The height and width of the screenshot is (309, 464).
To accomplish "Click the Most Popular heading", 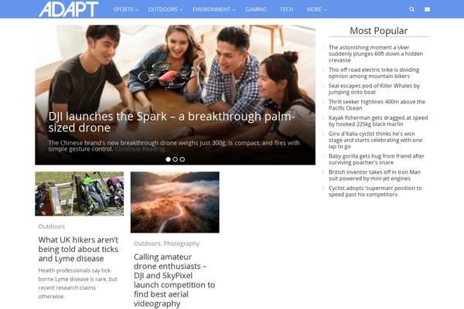I will pyautogui.click(x=378, y=31).
